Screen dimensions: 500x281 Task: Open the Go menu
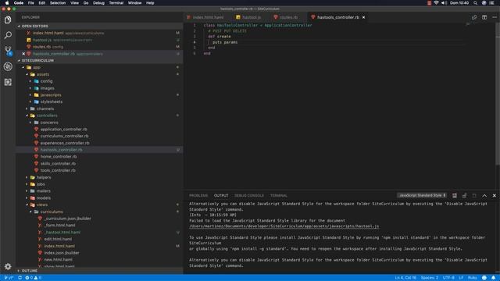coord(86,3)
